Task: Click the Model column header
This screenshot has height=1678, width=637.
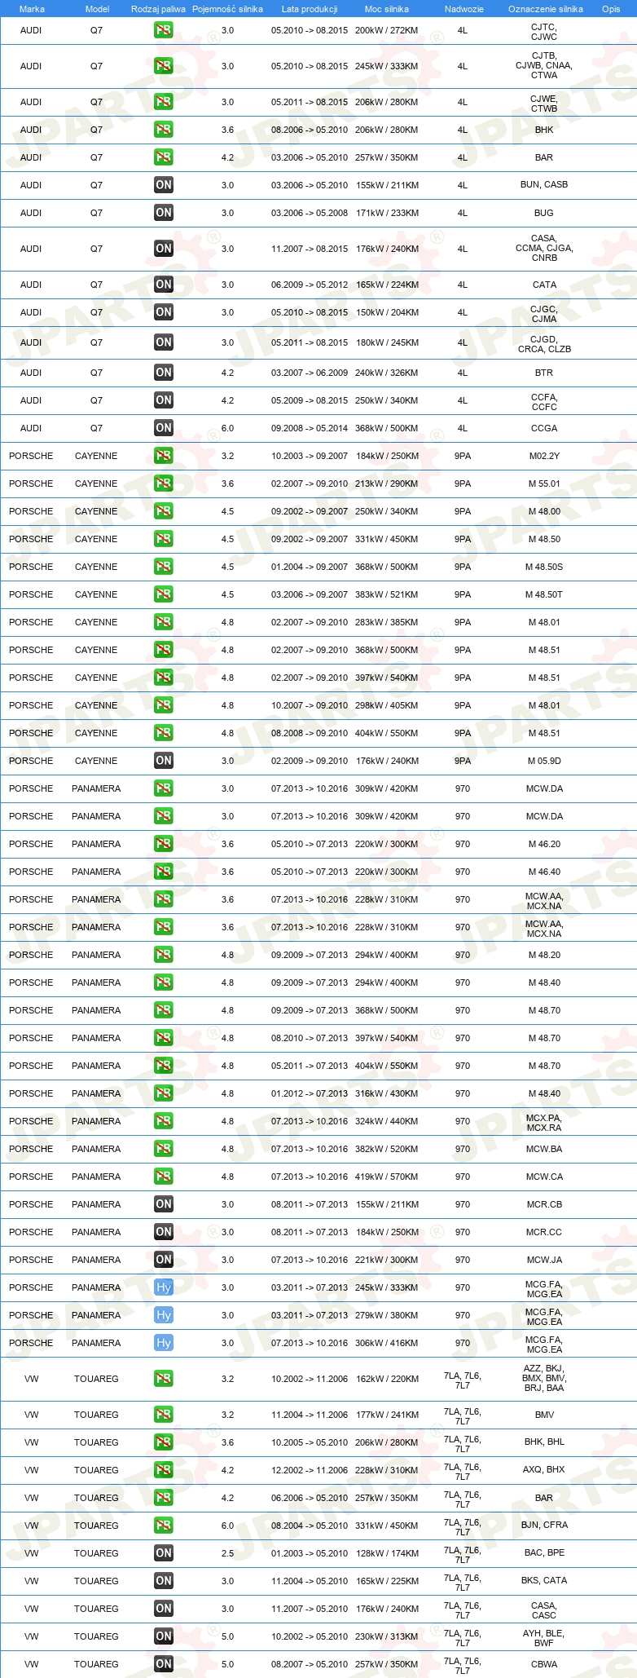Action: pyautogui.click(x=97, y=9)
